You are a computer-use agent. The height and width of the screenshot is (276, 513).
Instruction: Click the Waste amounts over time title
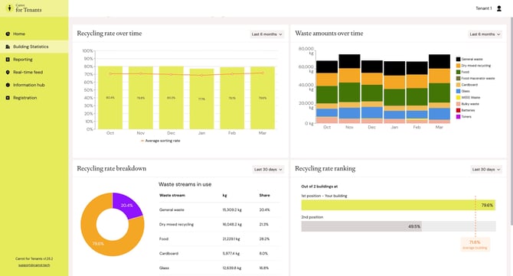[328, 34]
